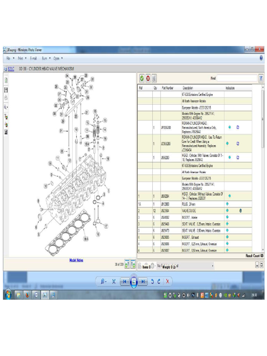This screenshot has height=356, width=267.
Task: Click the red cancel X icon
Action: point(148,78)
